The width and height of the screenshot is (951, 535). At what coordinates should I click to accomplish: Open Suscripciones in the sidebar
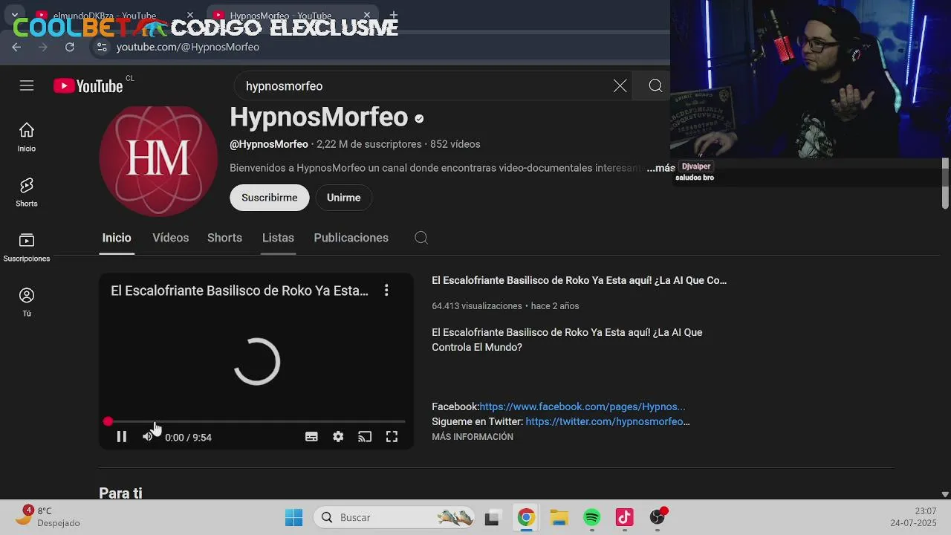[27, 247]
